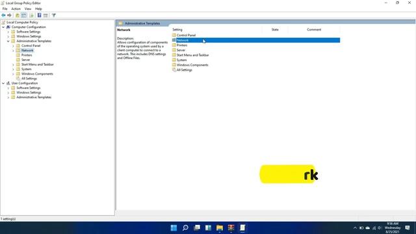
Task: Open File Explorer from the taskbar
Action: pos(220,227)
